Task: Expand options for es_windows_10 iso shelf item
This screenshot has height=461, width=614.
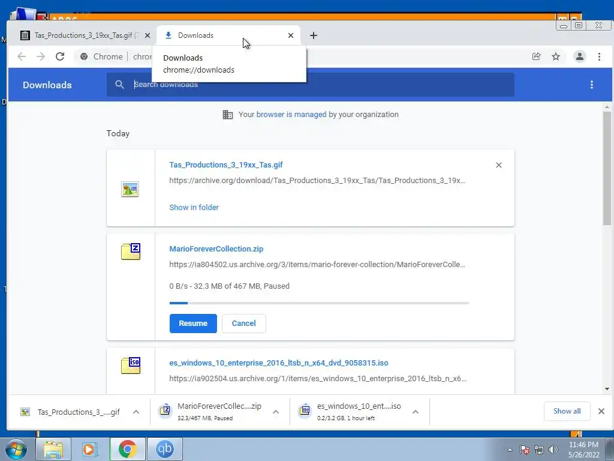Action: (416, 412)
